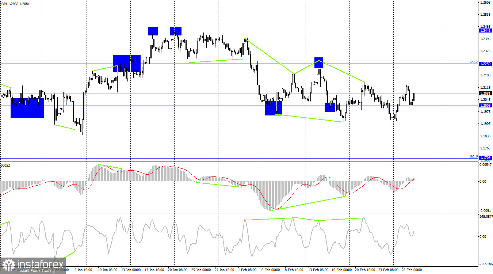
Task: Click the 6 Feb 00:00 date label
Action: click(x=271, y=270)
